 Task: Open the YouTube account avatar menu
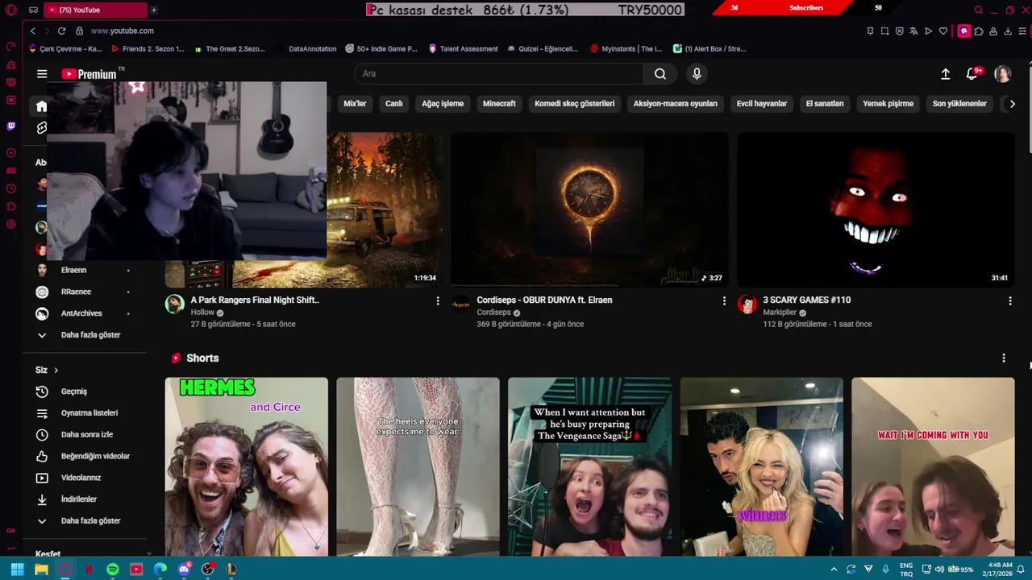[x=1003, y=74]
